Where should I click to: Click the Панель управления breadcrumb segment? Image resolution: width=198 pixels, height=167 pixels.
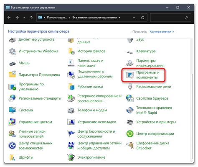pos(57,18)
